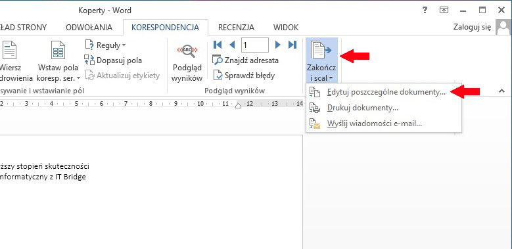Switch to WIDOK tab
Viewport: 512px width, 249px height.
point(286,28)
